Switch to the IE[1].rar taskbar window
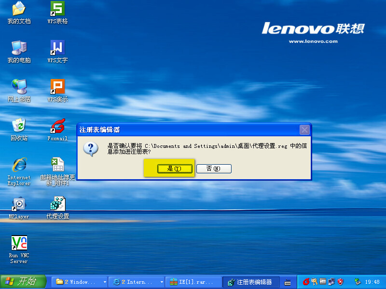Screen dimensions: 386x289 [x=193, y=282]
